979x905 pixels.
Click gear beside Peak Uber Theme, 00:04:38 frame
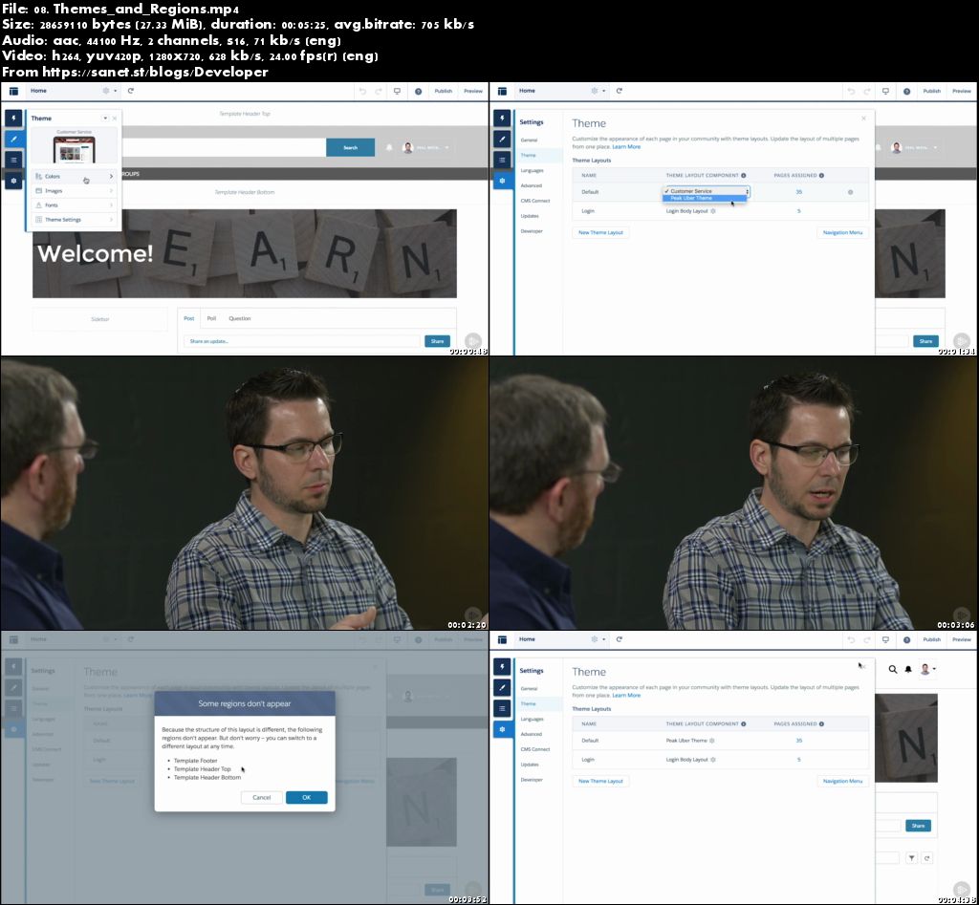click(711, 741)
